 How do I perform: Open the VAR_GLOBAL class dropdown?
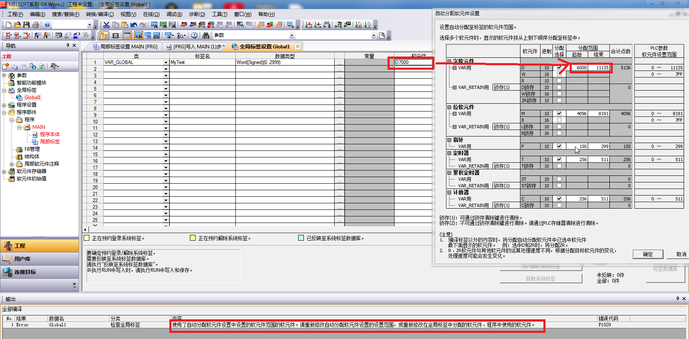pos(166,63)
